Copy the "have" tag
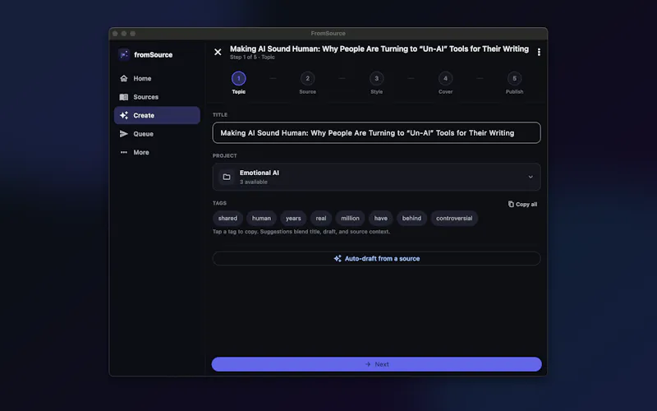657x411 pixels. (x=380, y=218)
